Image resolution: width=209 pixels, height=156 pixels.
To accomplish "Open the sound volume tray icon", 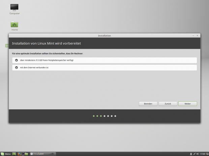I will (198, 154).
